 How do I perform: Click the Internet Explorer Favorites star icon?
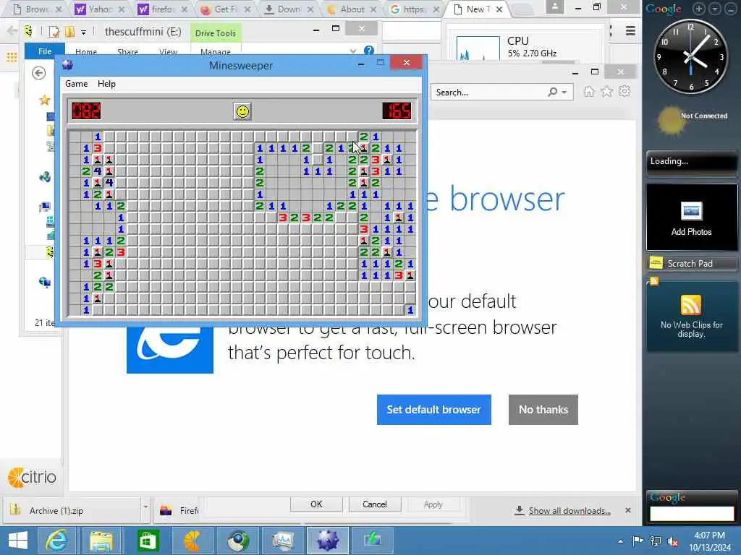[607, 92]
